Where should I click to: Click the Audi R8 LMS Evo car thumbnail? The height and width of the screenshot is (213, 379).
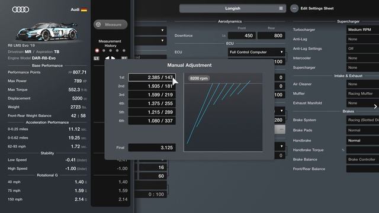pyautogui.click(x=47, y=31)
